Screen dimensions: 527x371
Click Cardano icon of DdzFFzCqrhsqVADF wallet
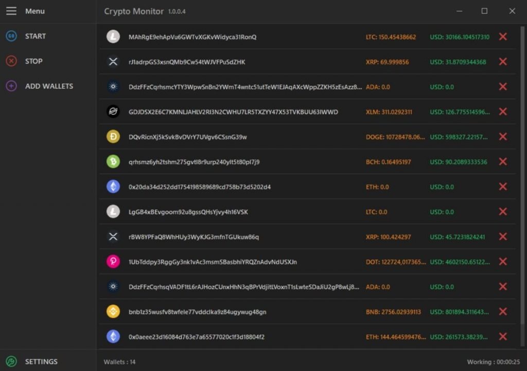(x=113, y=286)
